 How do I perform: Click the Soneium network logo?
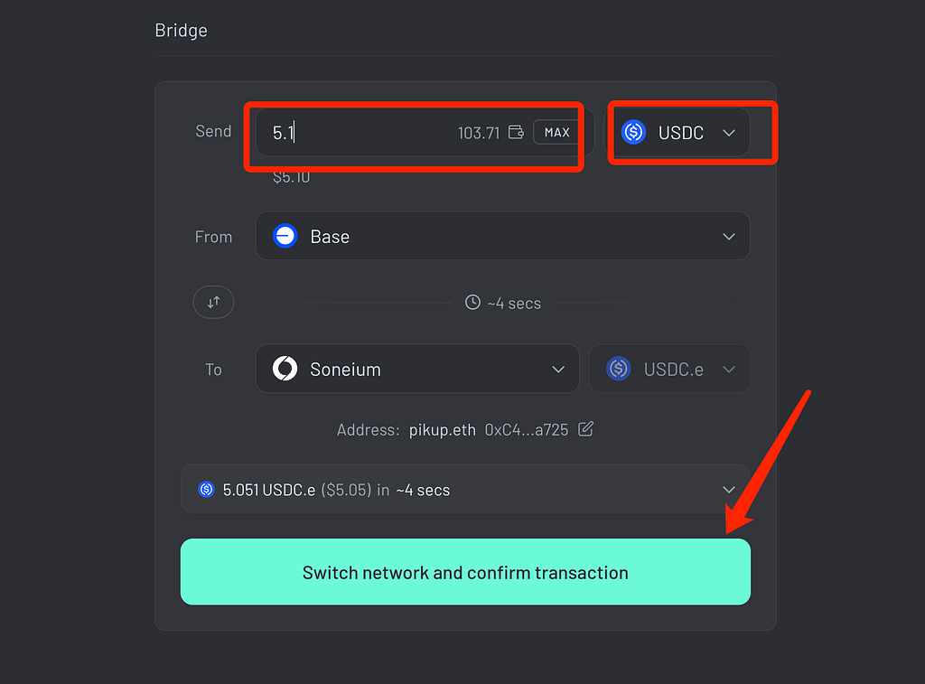285,369
